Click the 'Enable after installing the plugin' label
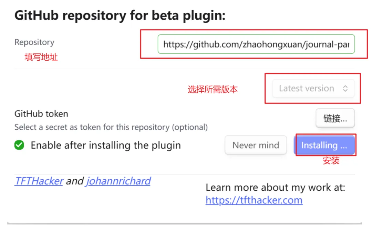372x230 pixels. click(106, 145)
